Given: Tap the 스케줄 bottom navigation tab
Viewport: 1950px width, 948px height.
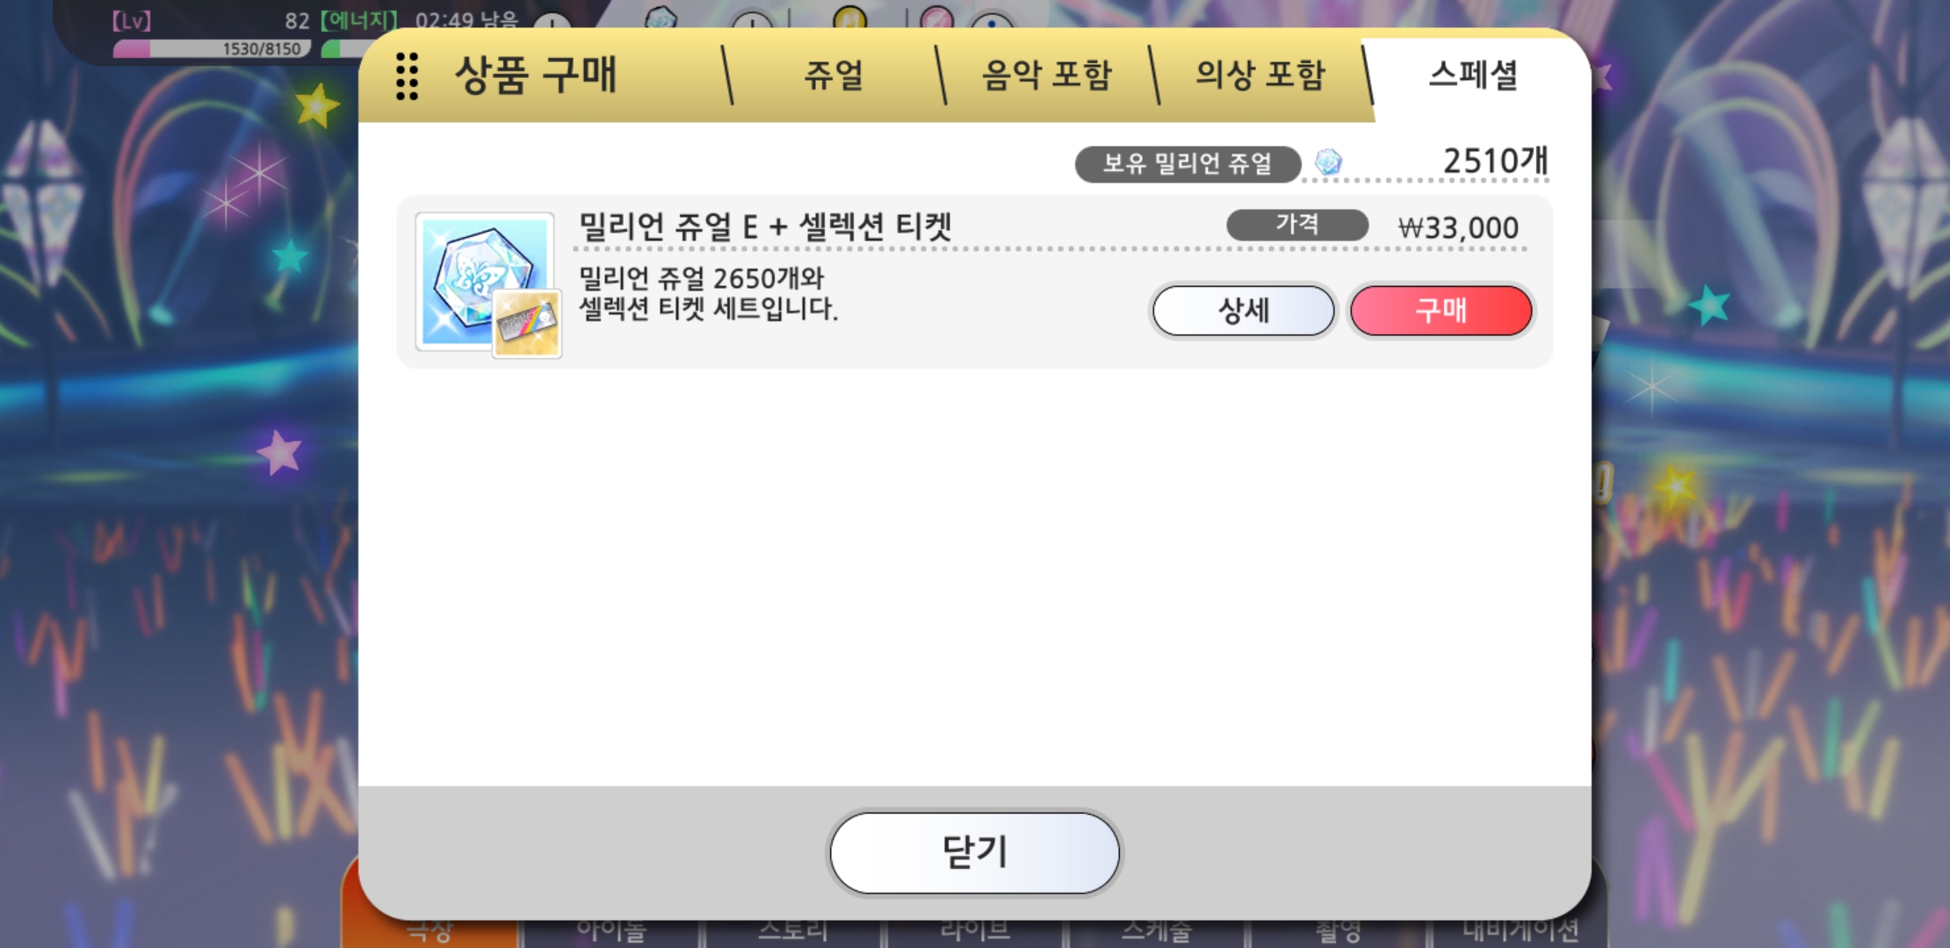Looking at the screenshot, I should click(1157, 930).
